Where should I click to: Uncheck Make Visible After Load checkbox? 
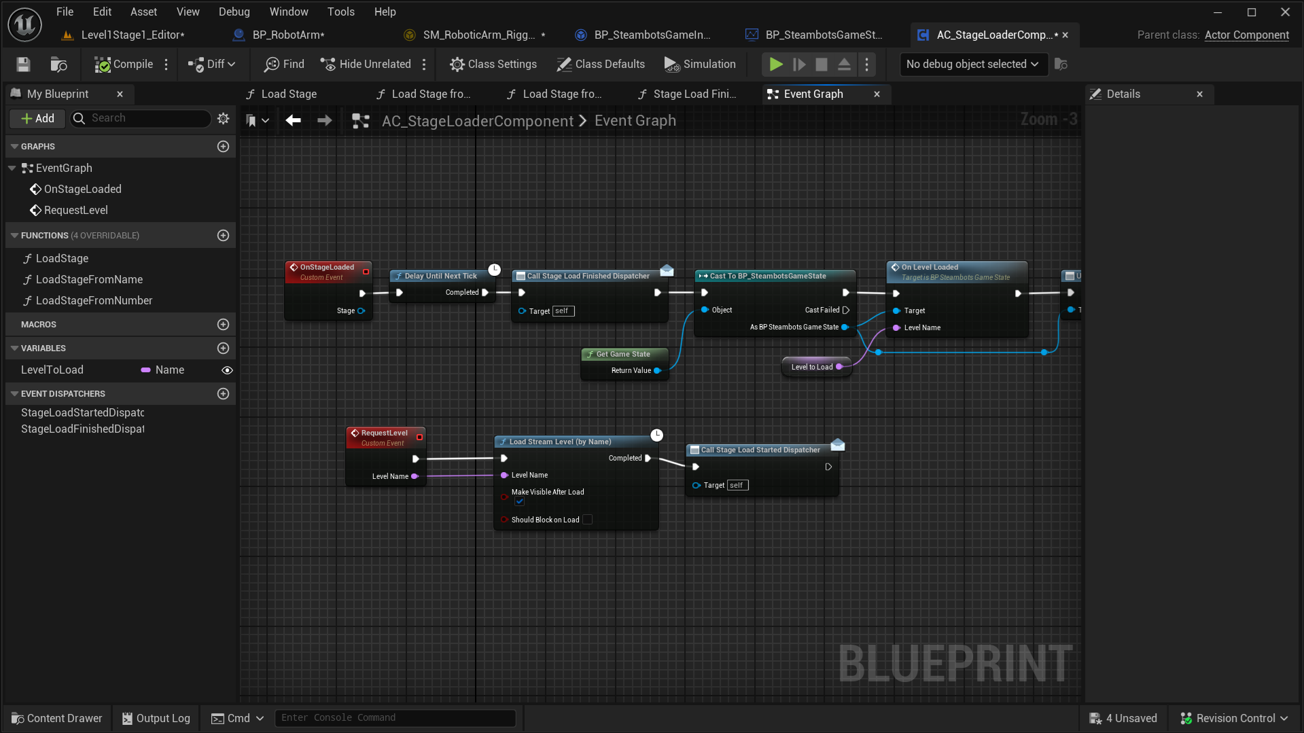519,501
